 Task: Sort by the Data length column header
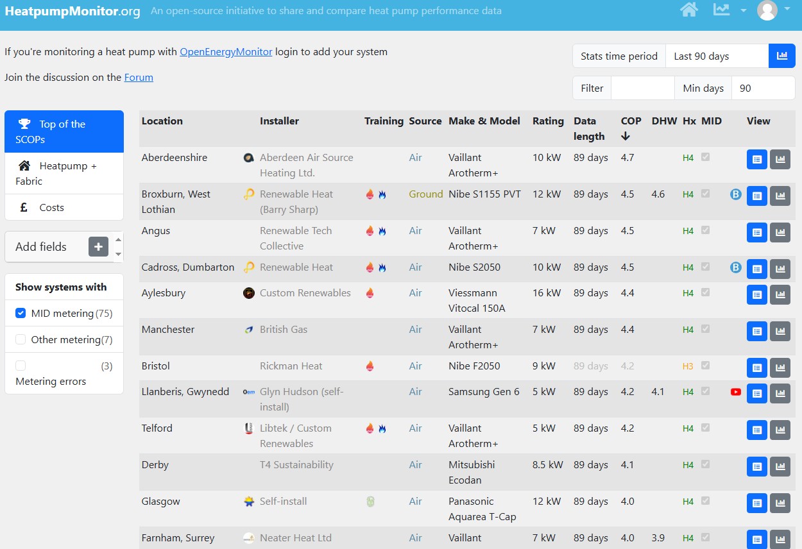point(589,128)
